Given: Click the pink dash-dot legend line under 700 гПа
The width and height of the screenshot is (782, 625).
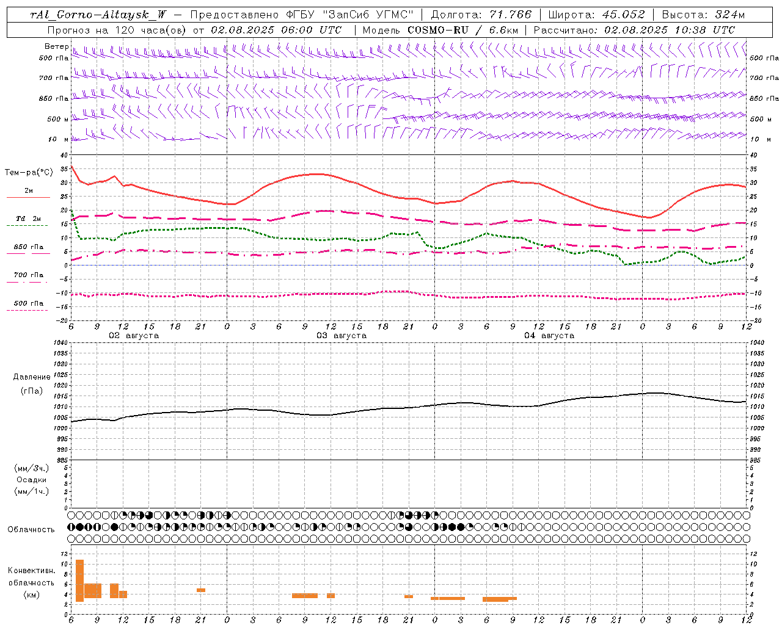Looking at the screenshot, I should (27, 282).
